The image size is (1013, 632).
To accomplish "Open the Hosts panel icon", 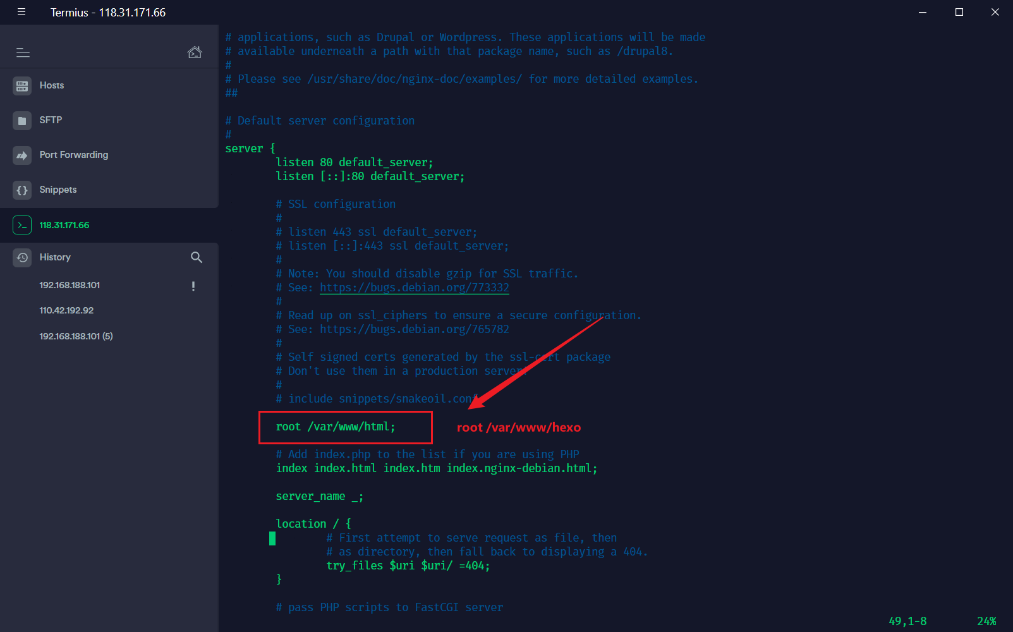I will click(x=22, y=85).
